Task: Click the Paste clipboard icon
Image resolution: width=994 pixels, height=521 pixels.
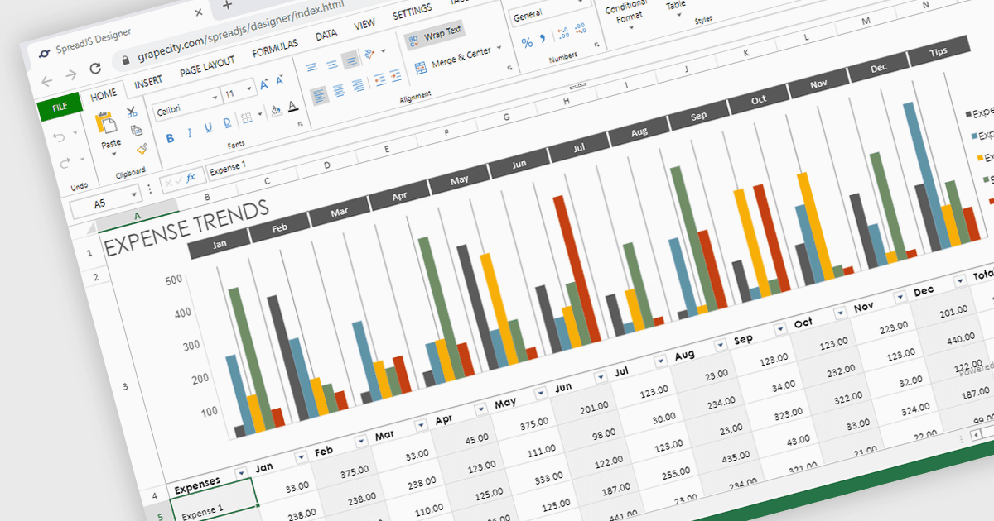Action: point(106,124)
